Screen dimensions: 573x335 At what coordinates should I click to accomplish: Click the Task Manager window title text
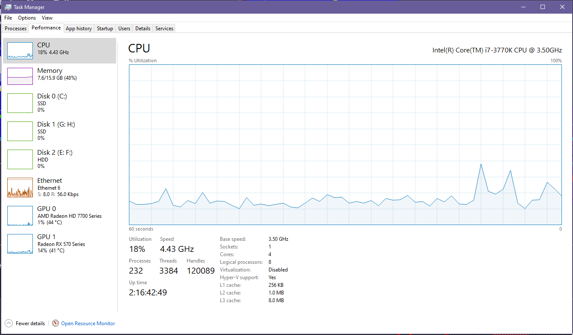point(29,7)
